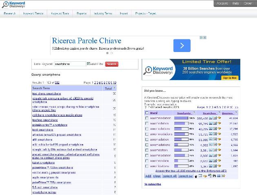This screenshot has width=257, height=195.
Task: Tick the select-all checkbox in the Word header
Action: coord(147,113)
